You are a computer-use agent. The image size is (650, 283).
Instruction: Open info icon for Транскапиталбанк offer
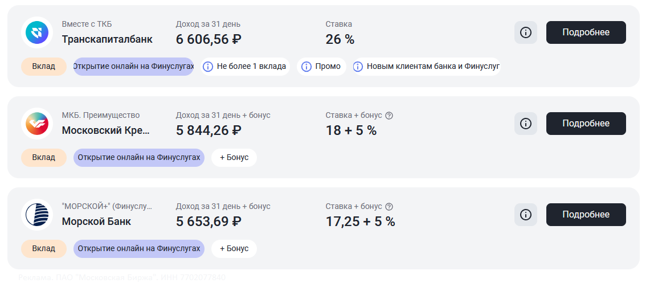tap(525, 32)
